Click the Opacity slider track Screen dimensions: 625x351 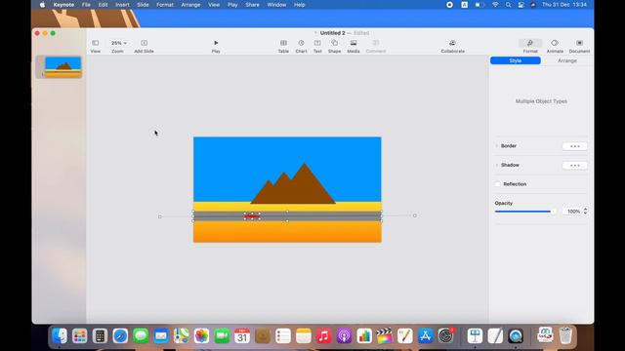click(x=525, y=212)
